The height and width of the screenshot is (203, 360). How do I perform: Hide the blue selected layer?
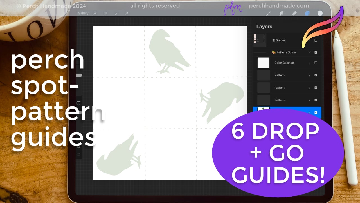coord(316,112)
